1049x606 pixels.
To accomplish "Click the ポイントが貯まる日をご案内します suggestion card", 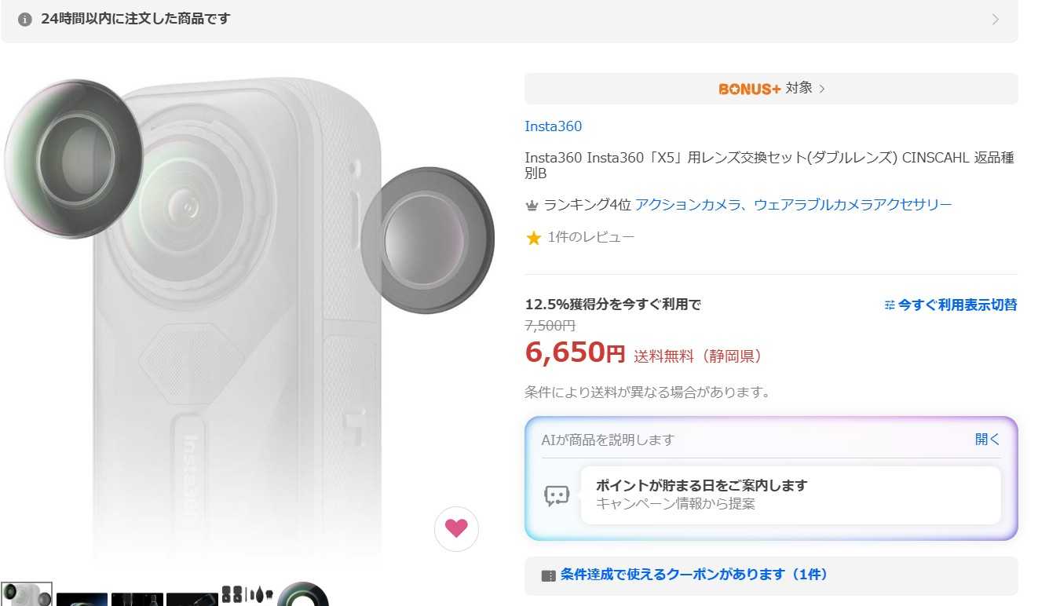I will (x=790, y=495).
